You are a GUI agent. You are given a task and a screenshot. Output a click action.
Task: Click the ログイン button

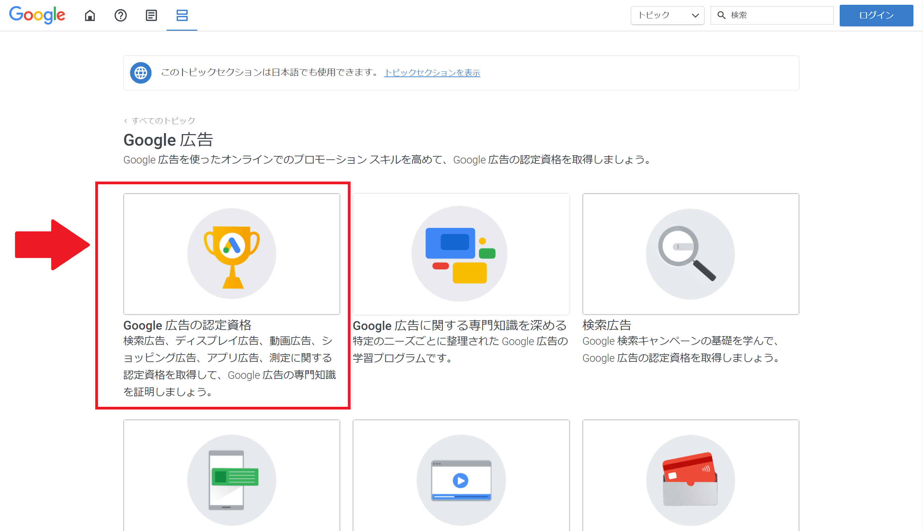coord(876,15)
